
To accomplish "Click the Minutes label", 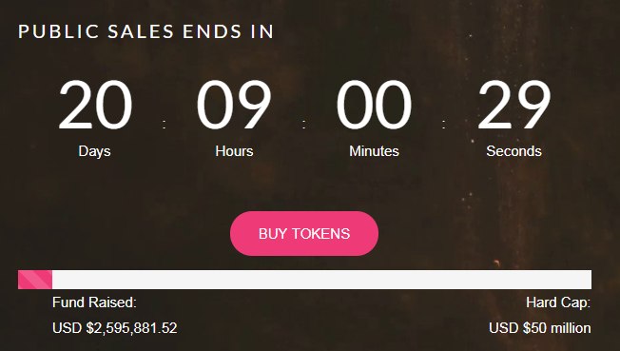I will pos(374,151).
